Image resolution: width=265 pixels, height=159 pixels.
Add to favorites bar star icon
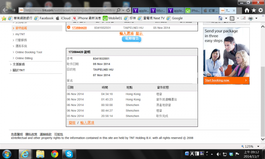tap(4, 18)
